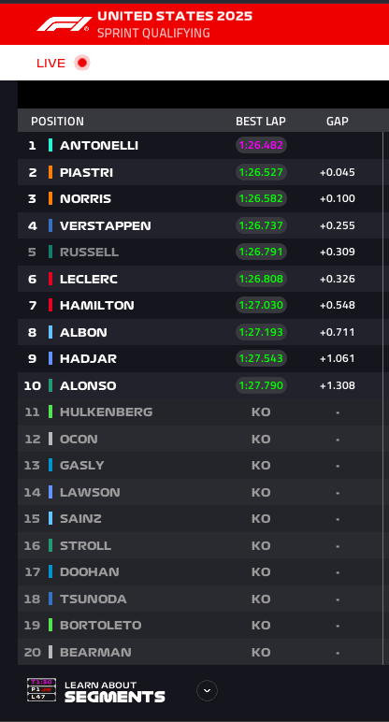389x722 pixels.
Task: Click Hulkenberg's green team color bar
Action: click(x=50, y=412)
